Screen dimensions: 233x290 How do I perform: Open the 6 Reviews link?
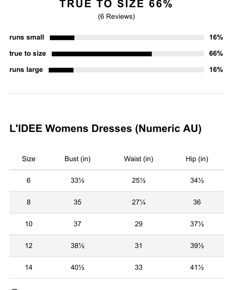tap(116, 17)
